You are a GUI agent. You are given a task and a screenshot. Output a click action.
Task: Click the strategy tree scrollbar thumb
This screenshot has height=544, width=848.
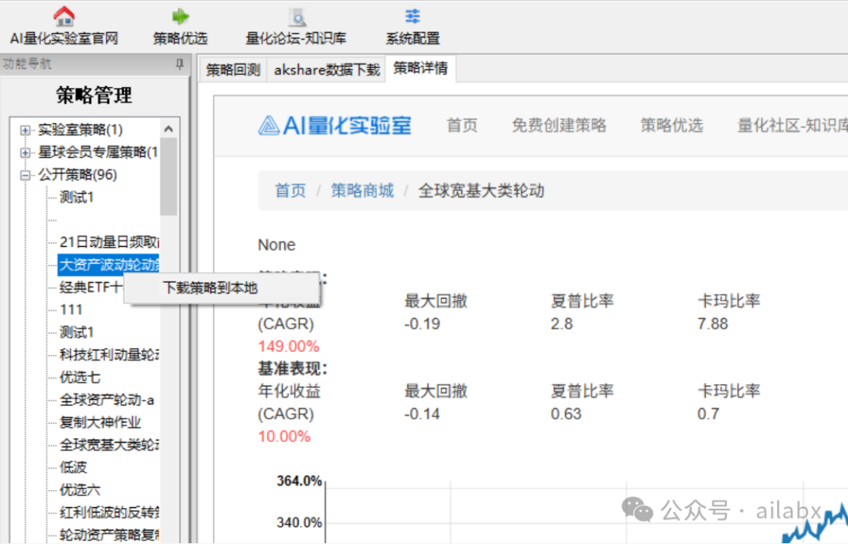click(168, 176)
